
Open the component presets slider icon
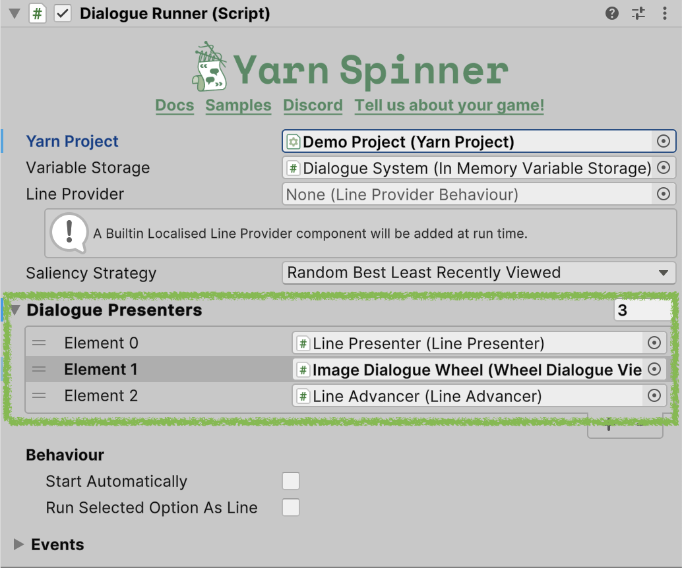coord(638,13)
